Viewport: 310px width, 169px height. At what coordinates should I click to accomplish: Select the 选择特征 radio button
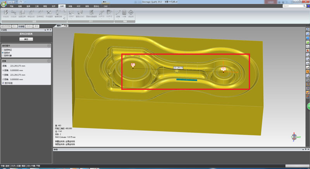click(3, 50)
